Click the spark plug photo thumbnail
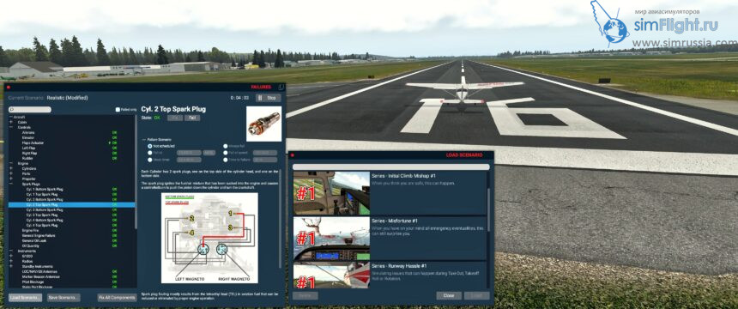The width and height of the screenshot is (738, 309). (263, 124)
